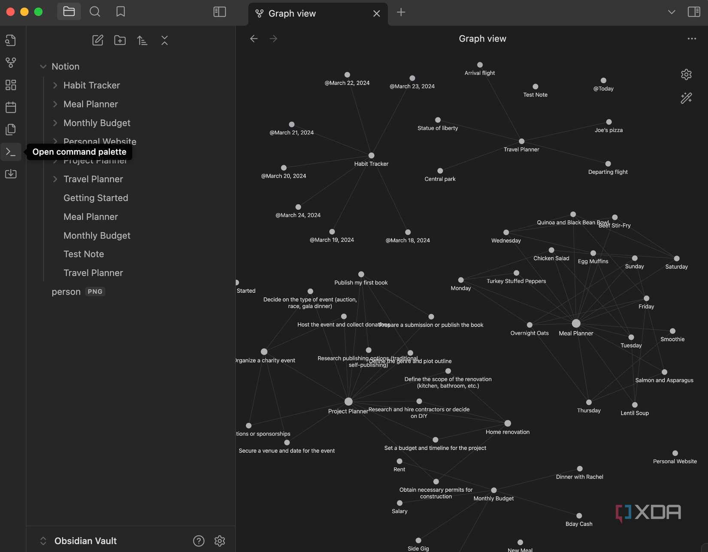Open graph view settings gear
Image resolution: width=708 pixels, height=552 pixels.
coord(686,74)
